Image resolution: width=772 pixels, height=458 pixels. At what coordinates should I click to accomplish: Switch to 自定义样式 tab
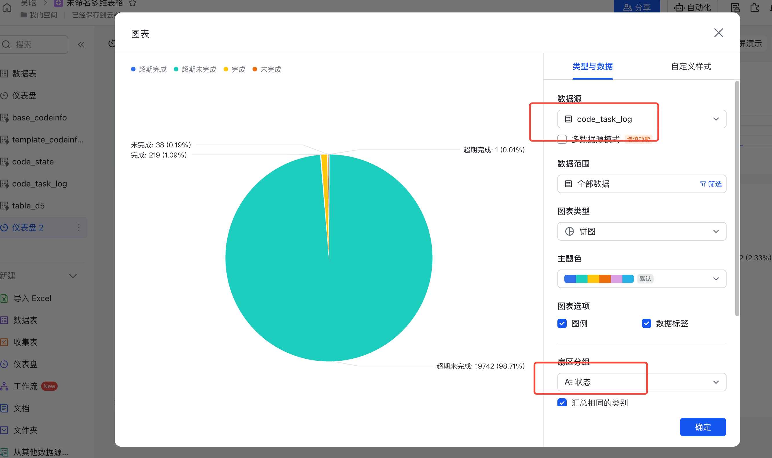tap(691, 66)
